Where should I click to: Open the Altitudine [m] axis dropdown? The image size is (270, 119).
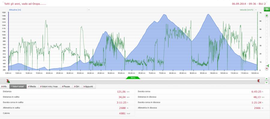tap(89, 10)
